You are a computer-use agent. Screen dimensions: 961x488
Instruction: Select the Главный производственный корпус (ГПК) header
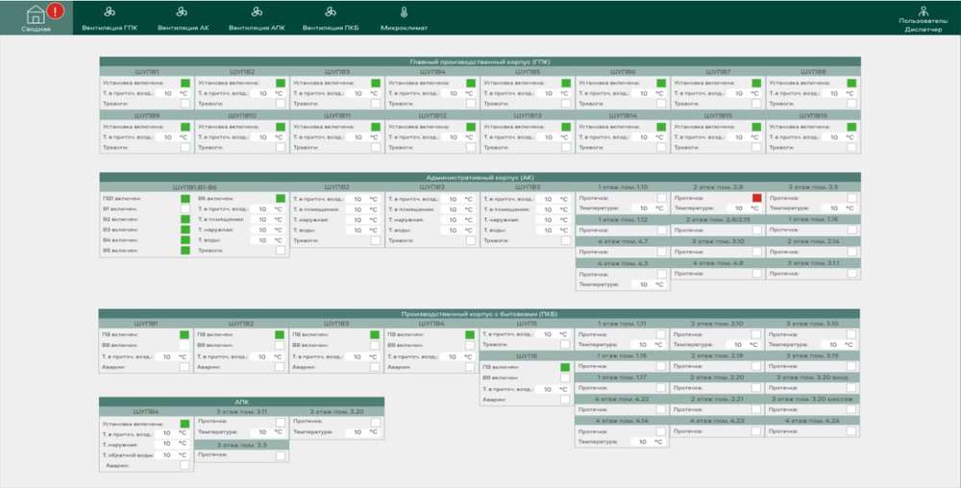[480, 61]
